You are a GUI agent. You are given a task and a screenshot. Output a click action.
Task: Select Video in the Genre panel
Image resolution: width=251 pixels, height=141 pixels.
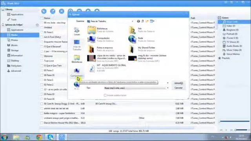[229, 26]
